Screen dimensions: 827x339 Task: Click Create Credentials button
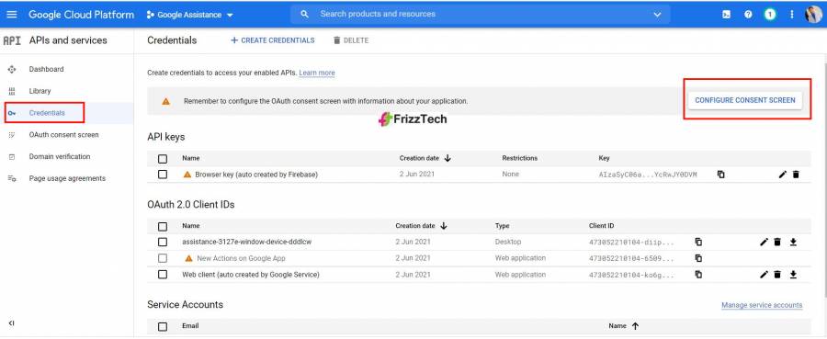[273, 40]
